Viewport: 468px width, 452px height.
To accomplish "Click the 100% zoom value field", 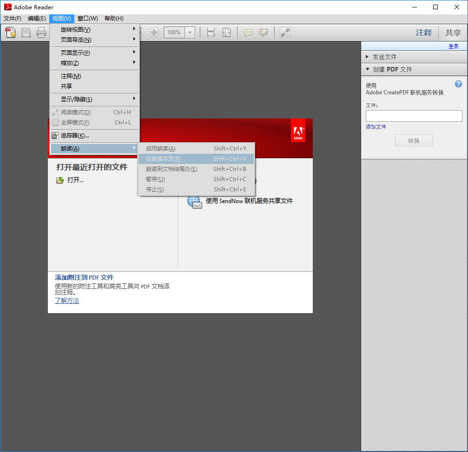I will [174, 32].
